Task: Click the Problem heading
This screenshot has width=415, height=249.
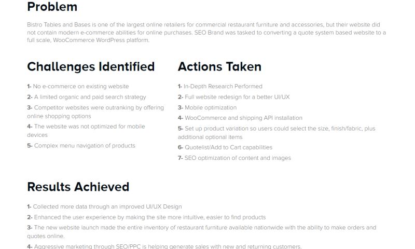Action: pyautogui.click(x=52, y=7)
